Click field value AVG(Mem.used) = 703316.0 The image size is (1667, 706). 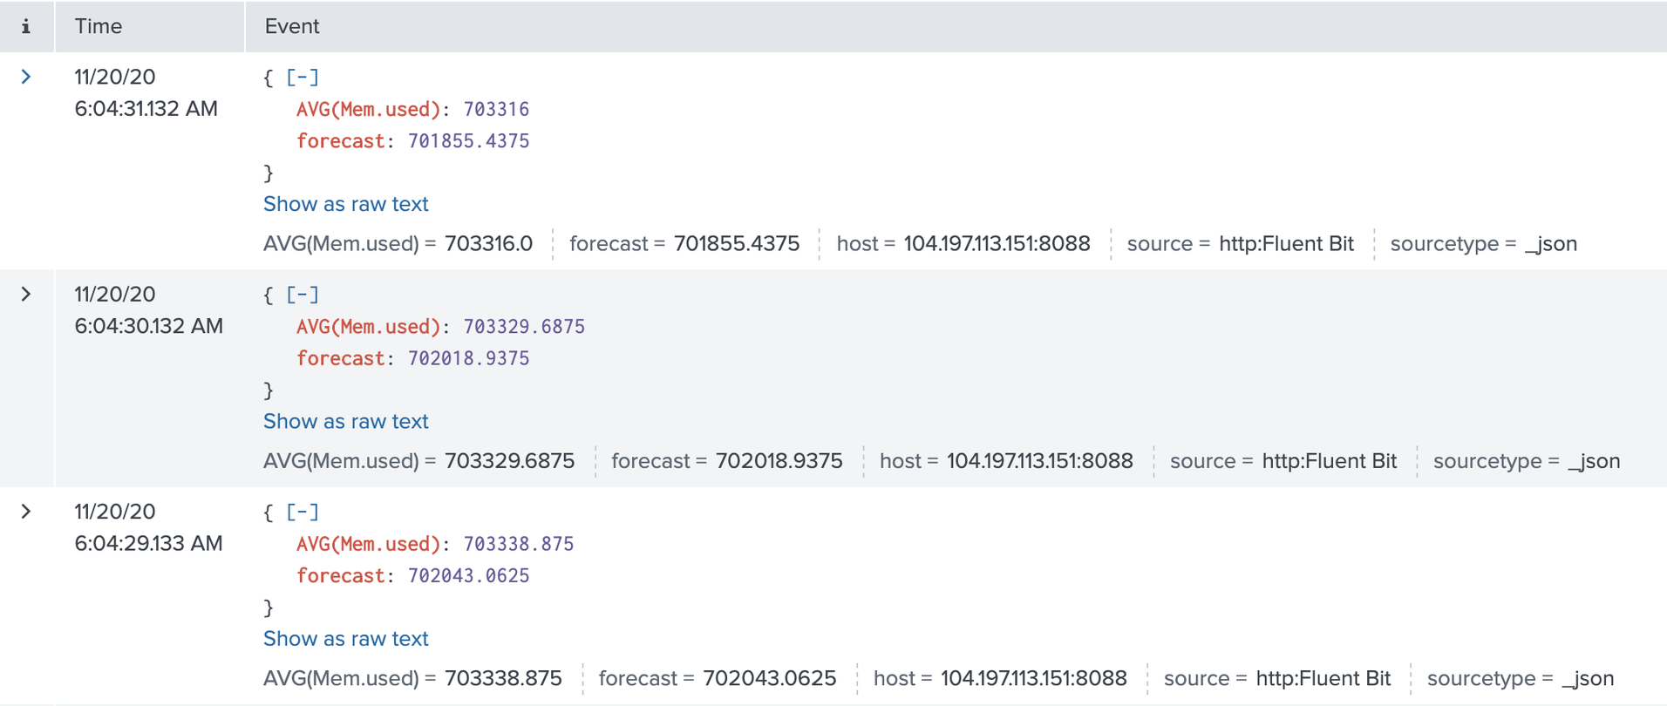click(x=488, y=244)
